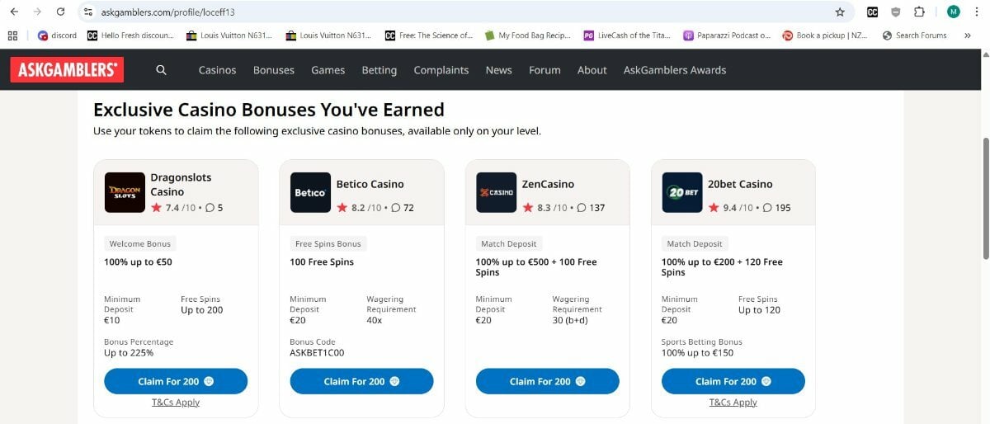
Task: Show more bookmarks with the chevron
Action: coord(967,35)
